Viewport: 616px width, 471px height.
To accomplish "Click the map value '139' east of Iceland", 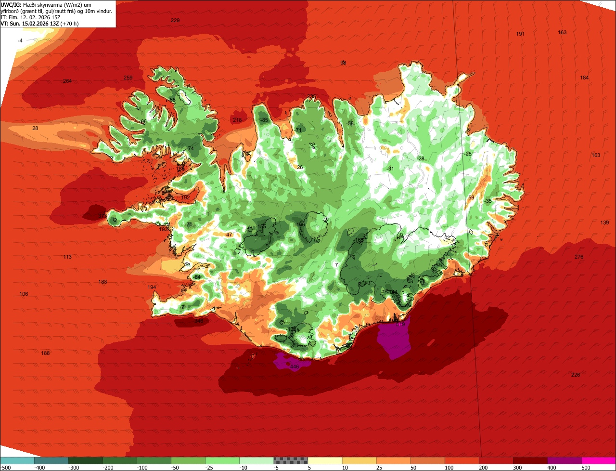I will (x=604, y=222).
